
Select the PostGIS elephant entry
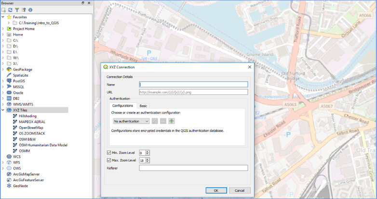(19, 81)
